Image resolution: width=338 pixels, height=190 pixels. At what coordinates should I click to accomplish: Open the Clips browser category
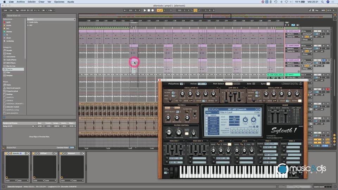8,72
